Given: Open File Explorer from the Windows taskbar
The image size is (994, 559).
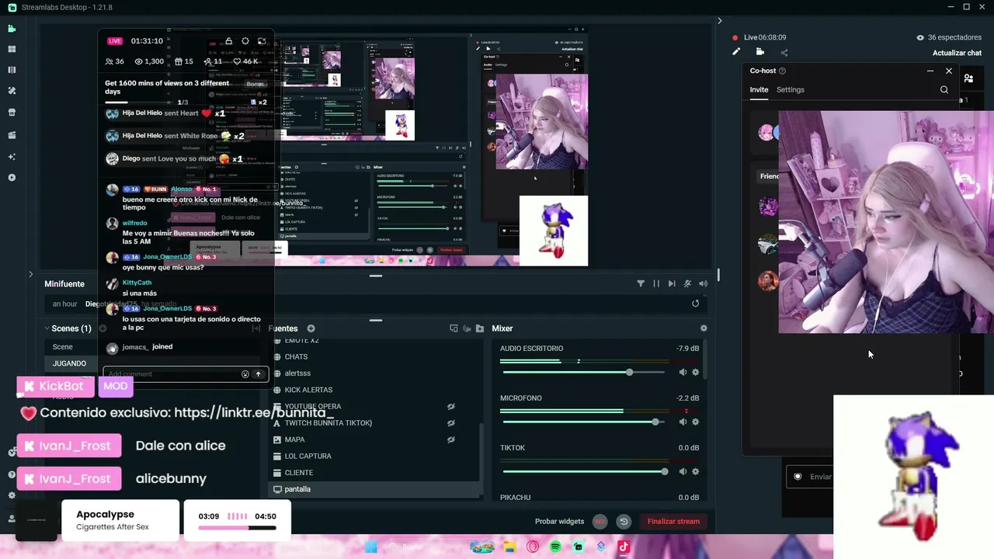Looking at the screenshot, I should pyautogui.click(x=509, y=547).
